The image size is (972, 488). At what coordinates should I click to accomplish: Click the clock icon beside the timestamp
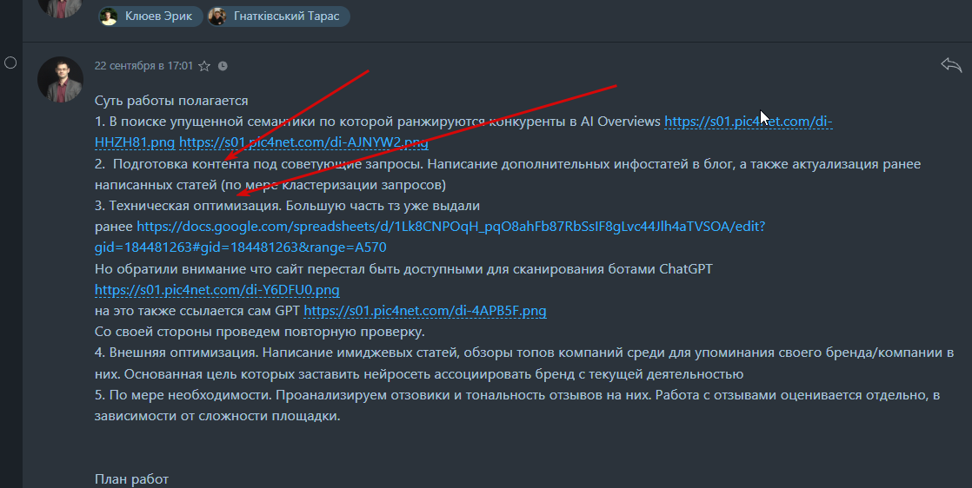pyautogui.click(x=223, y=66)
